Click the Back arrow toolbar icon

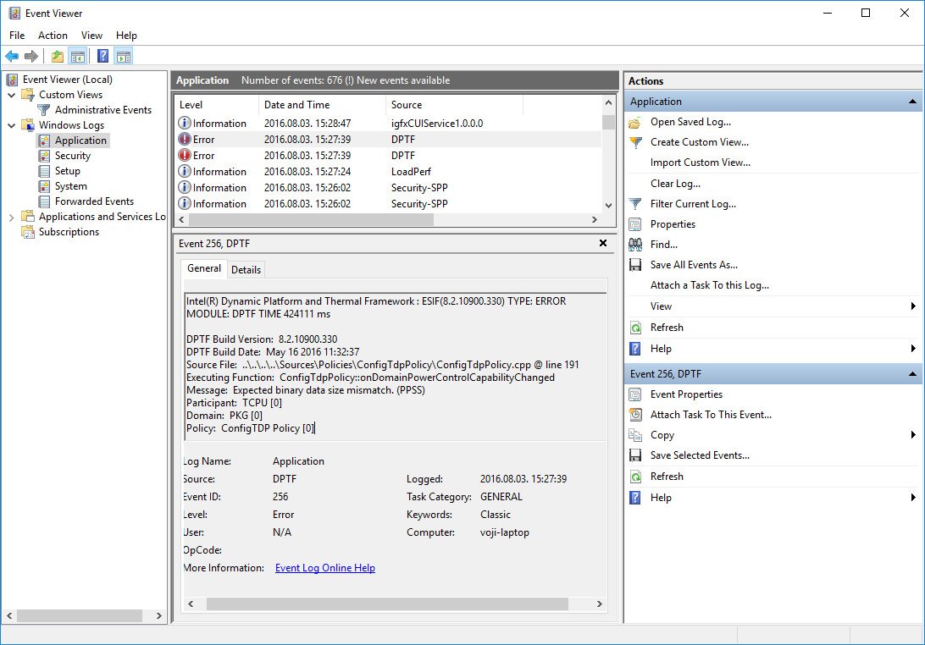coord(12,57)
